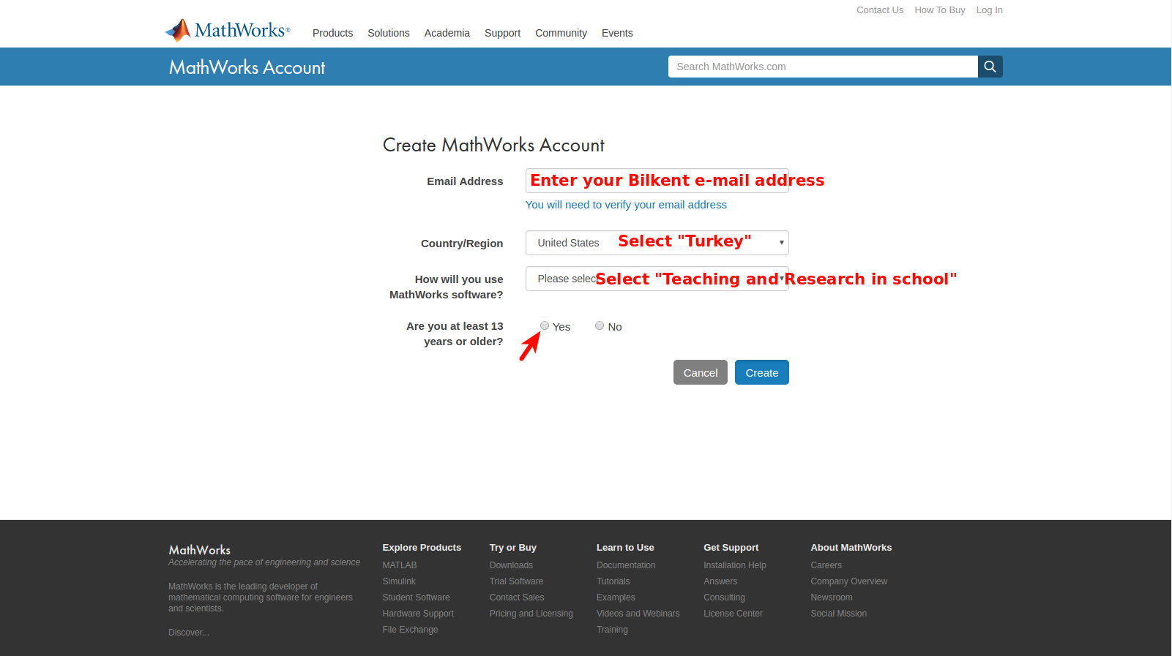Open the Solutions menu

(x=389, y=33)
